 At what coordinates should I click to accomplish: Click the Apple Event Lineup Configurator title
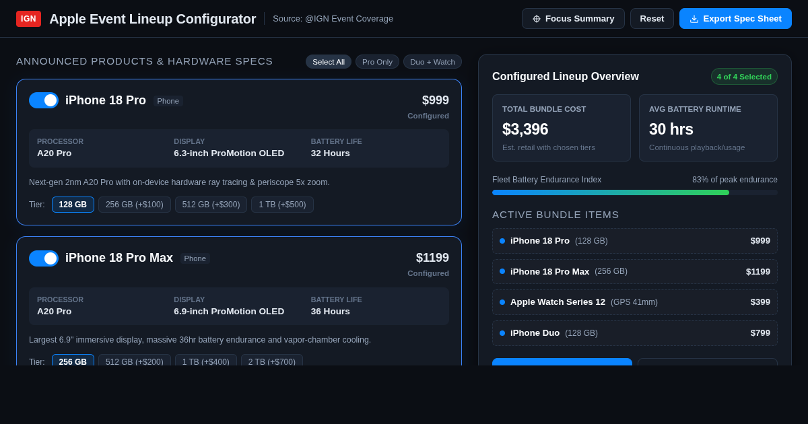[x=153, y=19]
